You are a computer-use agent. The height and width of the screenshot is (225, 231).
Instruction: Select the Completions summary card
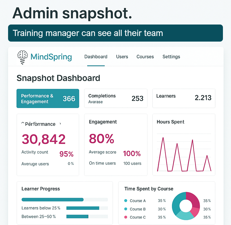pos(116,99)
